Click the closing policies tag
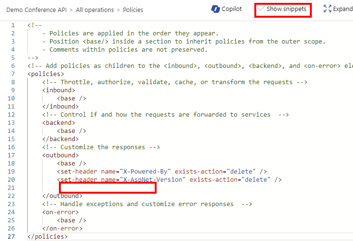Viewport: 353px width, 241px height. click(47, 237)
